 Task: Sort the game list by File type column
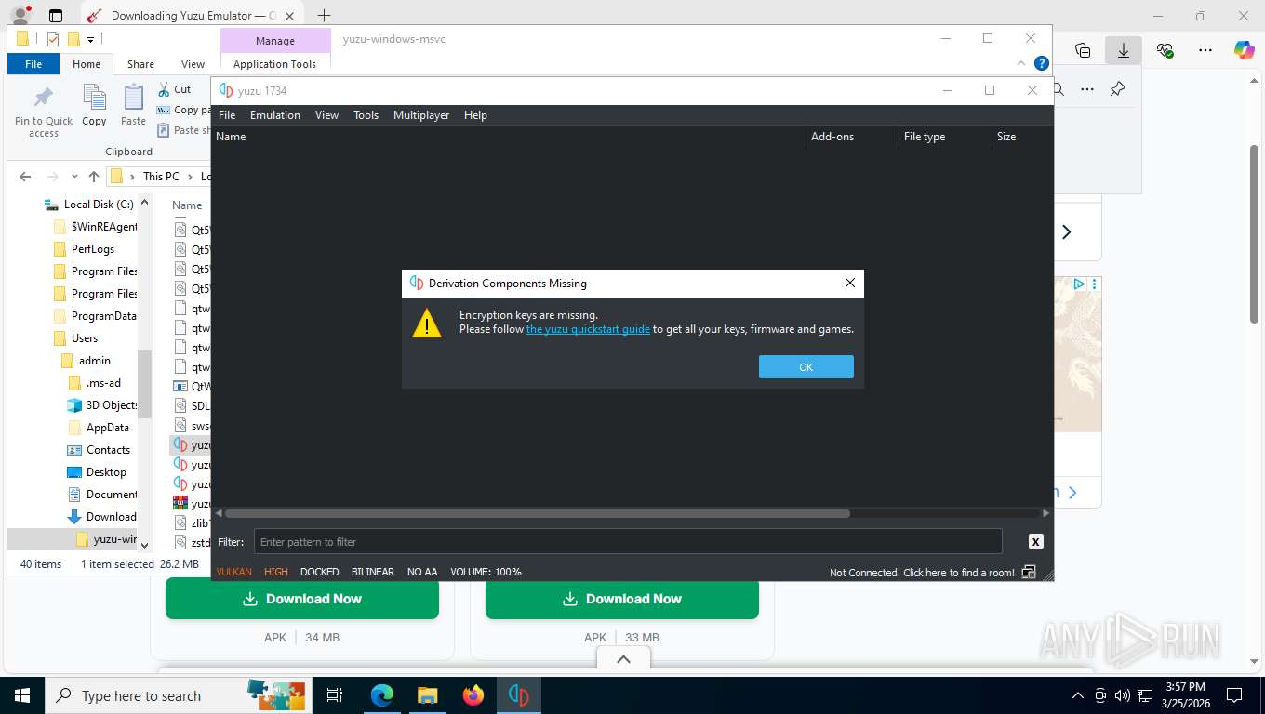point(945,137)
